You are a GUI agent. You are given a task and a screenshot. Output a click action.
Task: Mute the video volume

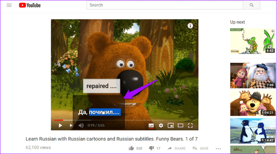pyautogui.click(x=81, y=126)
